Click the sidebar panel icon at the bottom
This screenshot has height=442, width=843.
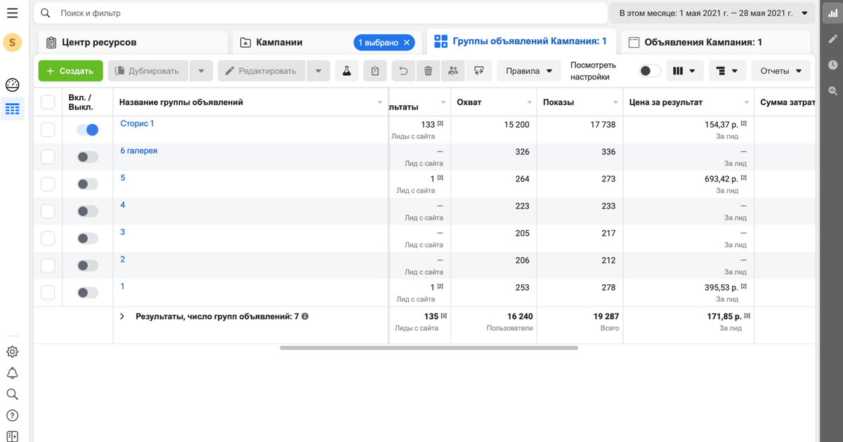[12, 436]
